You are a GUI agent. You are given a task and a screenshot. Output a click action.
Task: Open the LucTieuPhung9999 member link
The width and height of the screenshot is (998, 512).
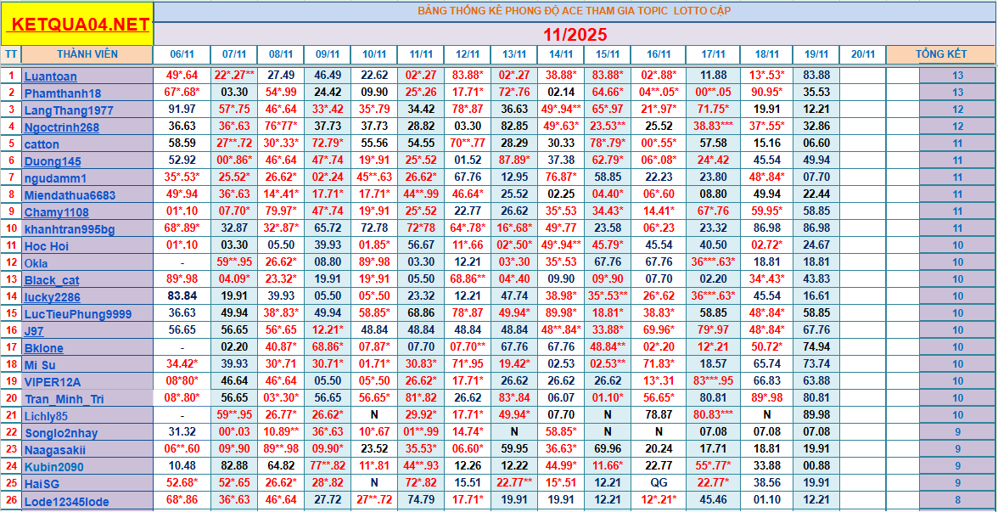(77, 314)
